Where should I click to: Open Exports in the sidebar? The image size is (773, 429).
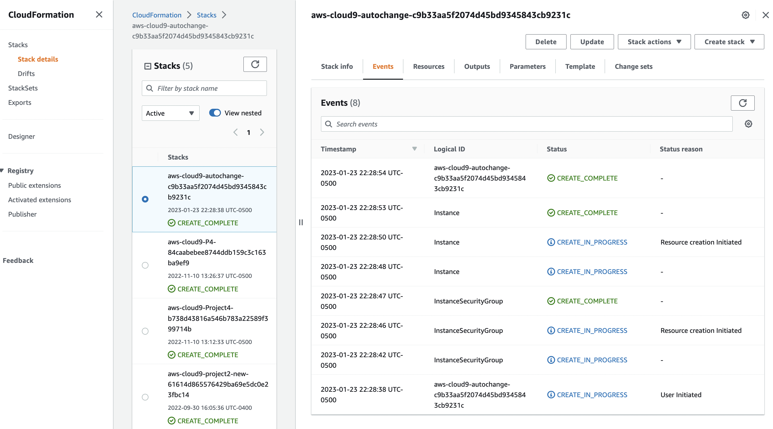[20, 102]
